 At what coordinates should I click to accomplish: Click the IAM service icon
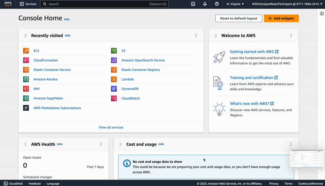pos(26,89)
